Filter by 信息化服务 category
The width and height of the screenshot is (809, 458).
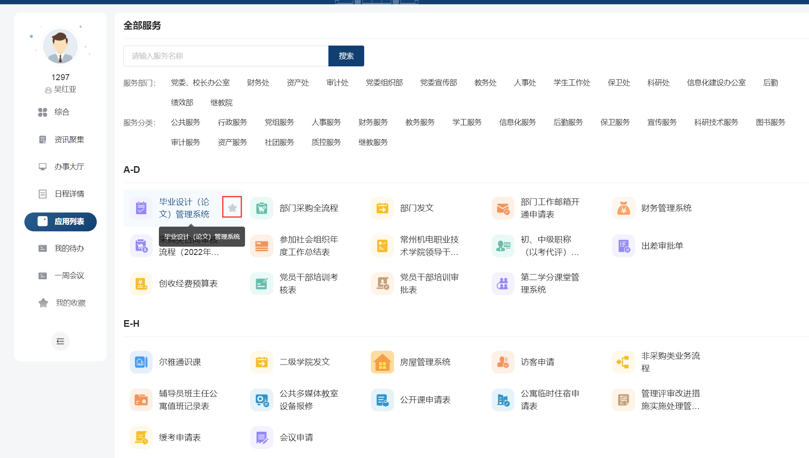(x=517, y=122)
